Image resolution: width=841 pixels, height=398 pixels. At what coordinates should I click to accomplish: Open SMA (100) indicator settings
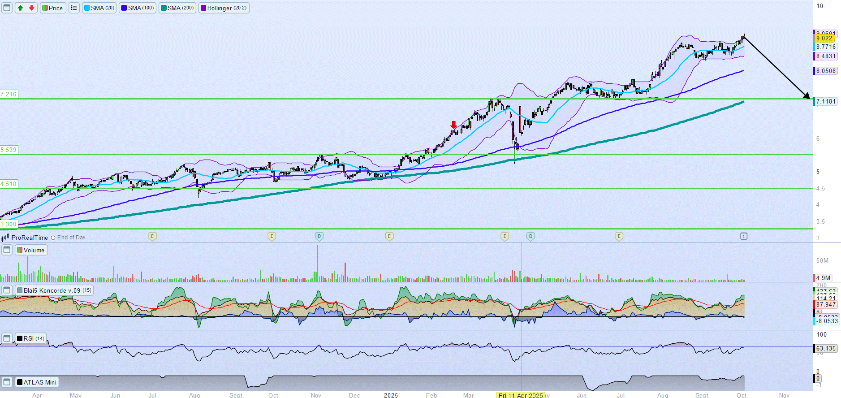point(138,8)
